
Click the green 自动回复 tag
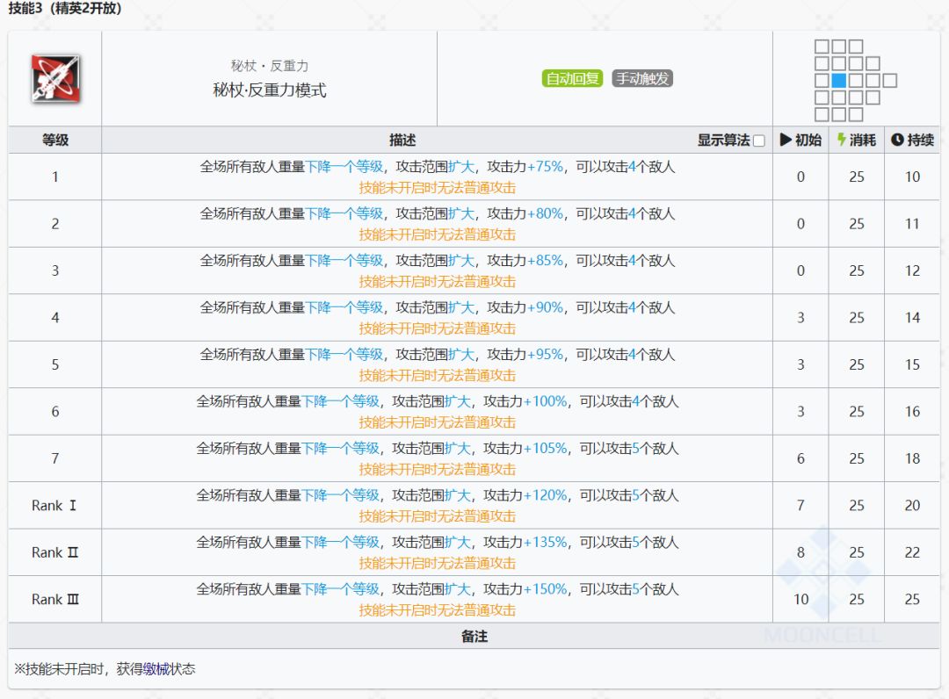572,79
